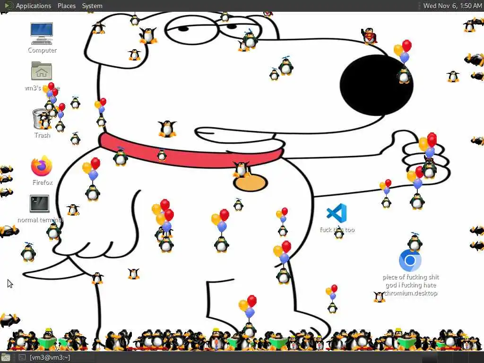Open vm3's Home folder icon
The image size is (484, 363).
pos(42,71)
